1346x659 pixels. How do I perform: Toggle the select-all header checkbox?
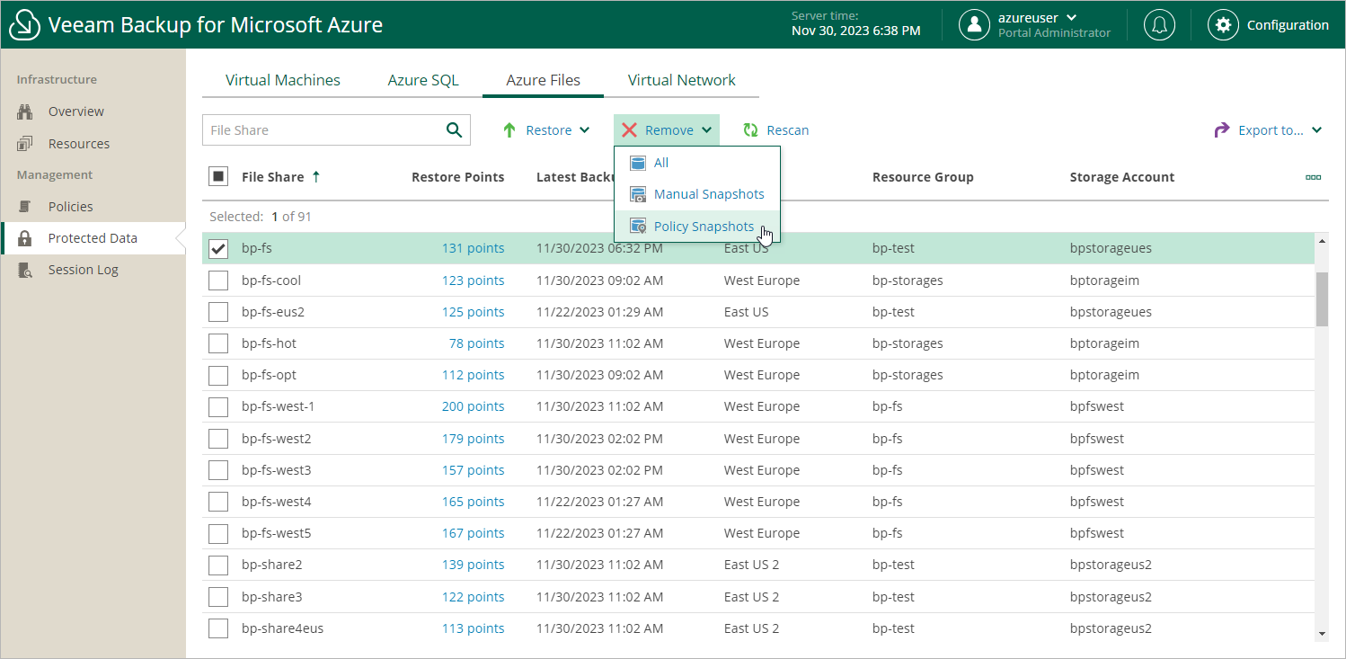coord(217,177)
